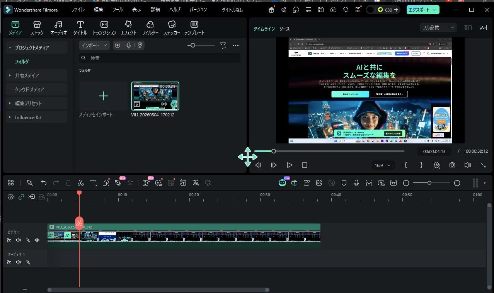Select the フォルダ item in sidebar
The height and width of the screenshot is (293, 494).
[22, 61]
